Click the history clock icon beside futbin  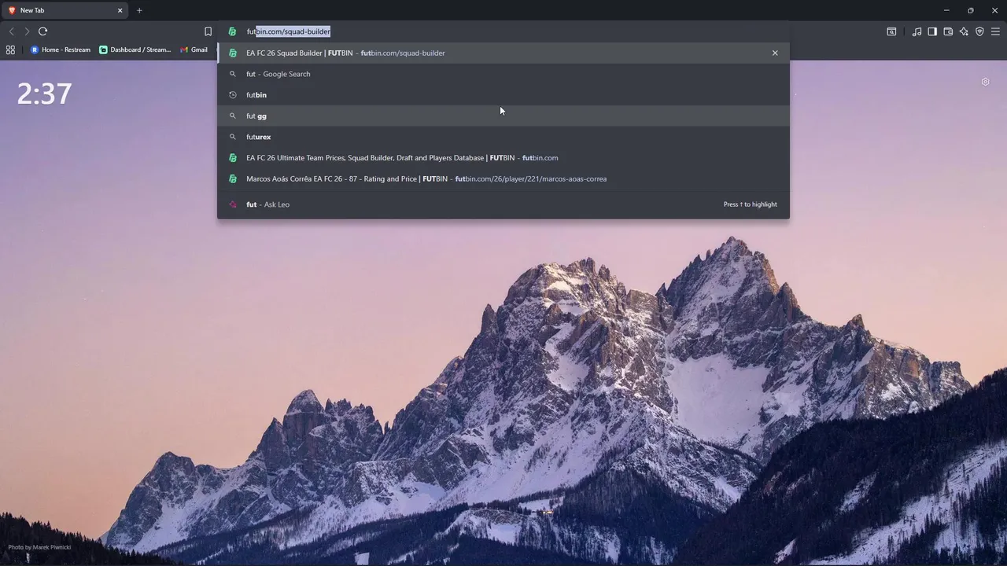pos(232,95)
